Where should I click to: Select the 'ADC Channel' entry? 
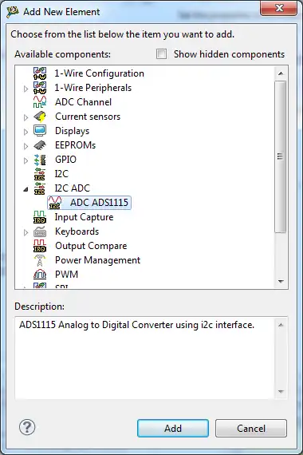tap(83, 102)
